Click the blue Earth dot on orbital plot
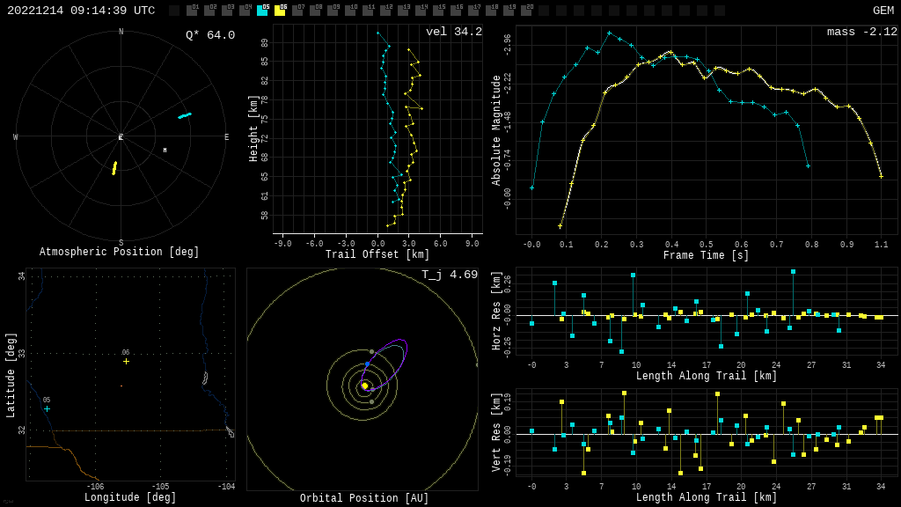Viewport: 901px width, 507px height. [x=368, y=364]
